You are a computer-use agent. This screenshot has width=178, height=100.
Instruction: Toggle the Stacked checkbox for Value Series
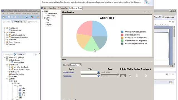point(137,76)
